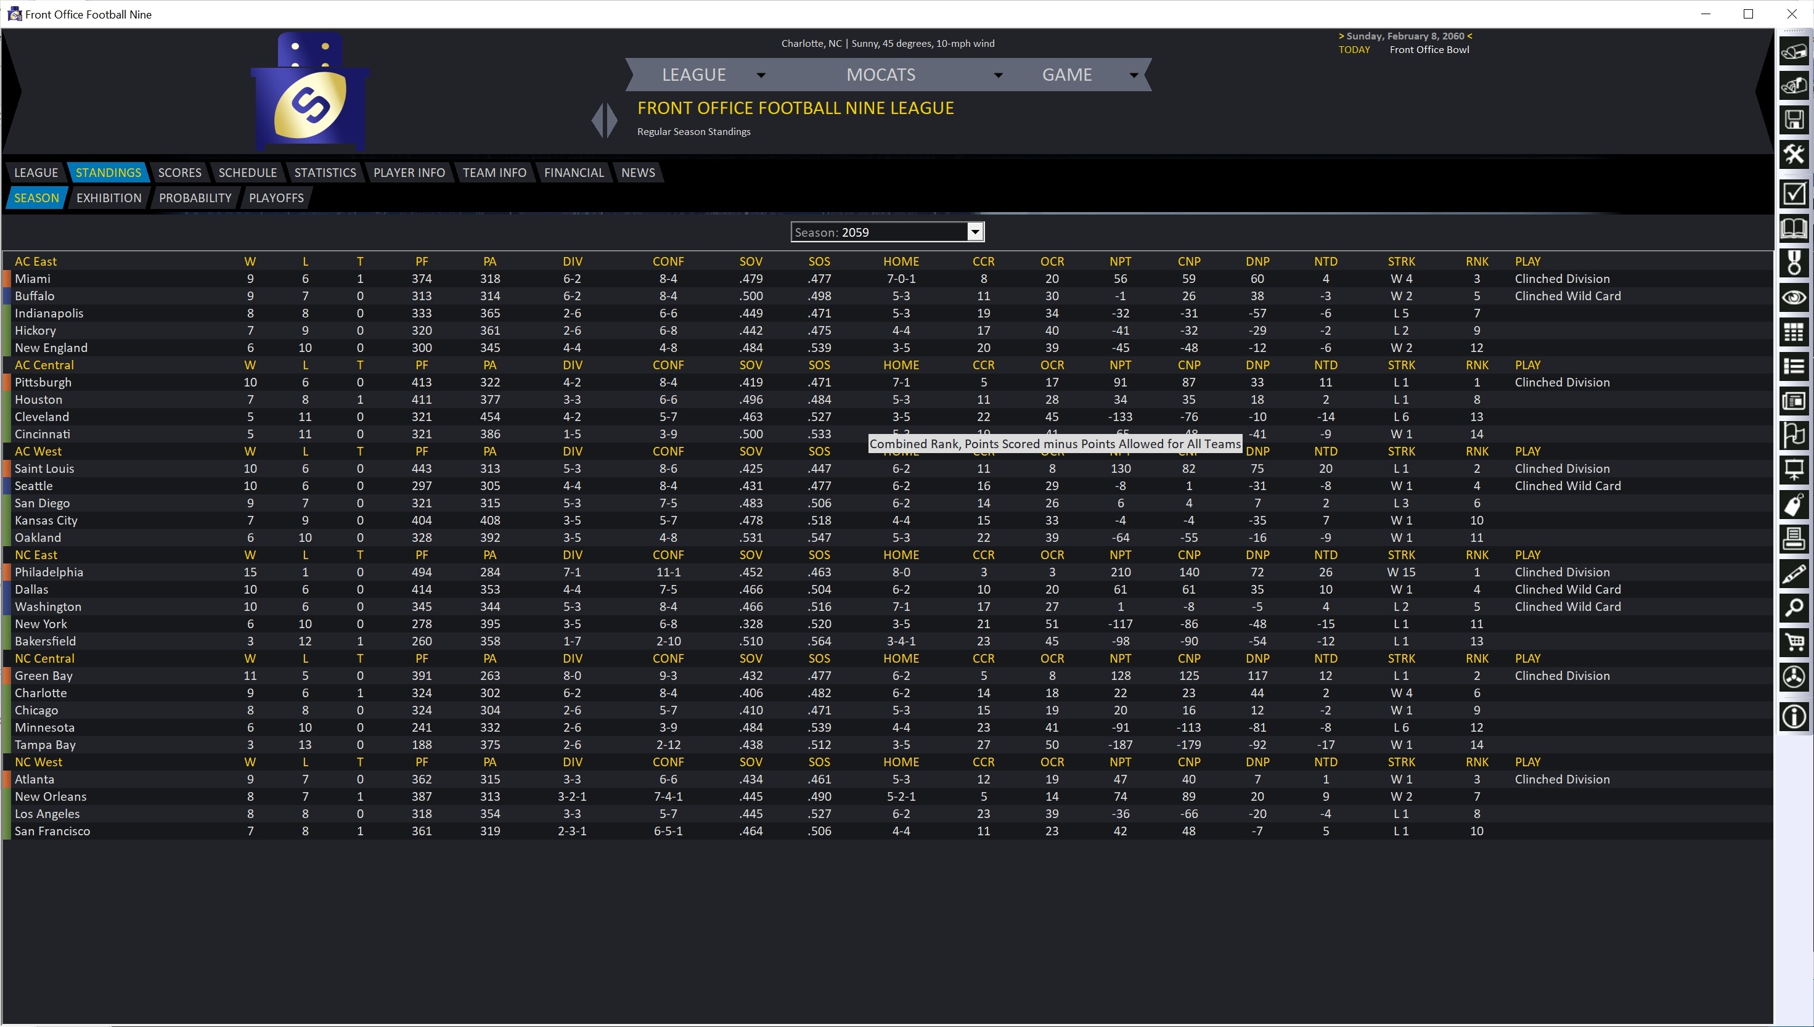1814x1027 pixels.
Task: Open the magnifier search icon
Action: click(x=1795, y=608)
